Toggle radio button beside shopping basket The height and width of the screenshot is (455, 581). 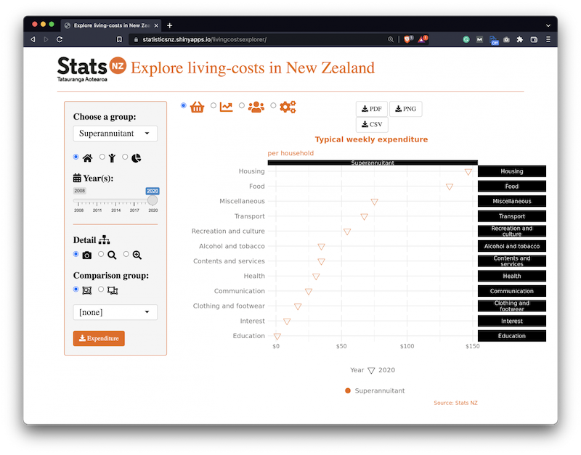click(184, 105)
